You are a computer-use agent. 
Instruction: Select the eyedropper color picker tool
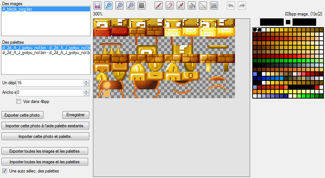pyautogui.click(x=181, y=6)
